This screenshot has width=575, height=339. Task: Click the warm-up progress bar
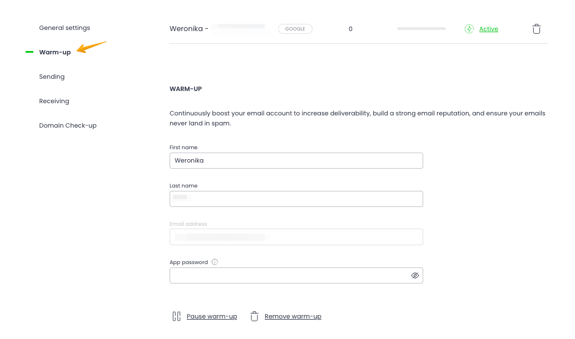tap(422, 28)
